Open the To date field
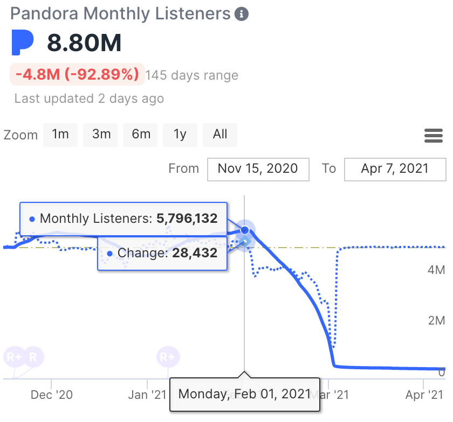Image resolution: width=453 pixels, height=422 pixels. 395,169
